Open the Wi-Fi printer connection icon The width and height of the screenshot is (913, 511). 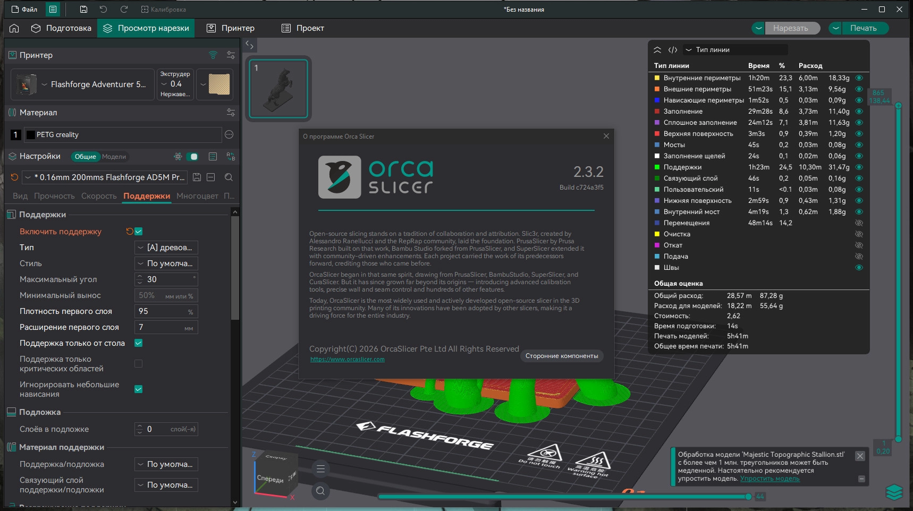(213, 55)
